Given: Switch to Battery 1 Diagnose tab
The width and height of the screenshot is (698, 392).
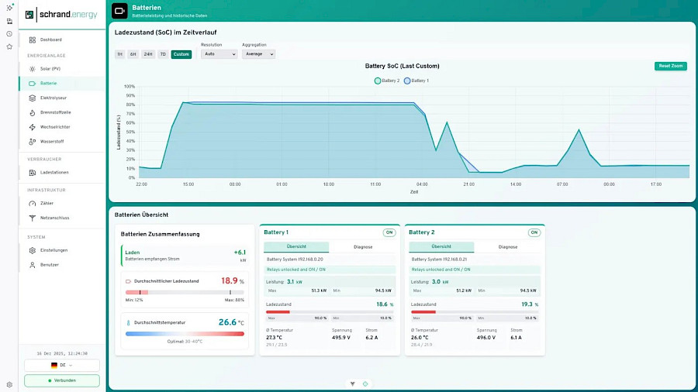Looking at the screenshot, I should point(363,246).
